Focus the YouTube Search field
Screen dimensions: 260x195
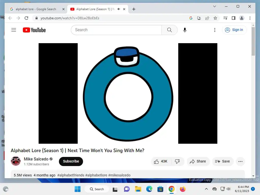116,30
